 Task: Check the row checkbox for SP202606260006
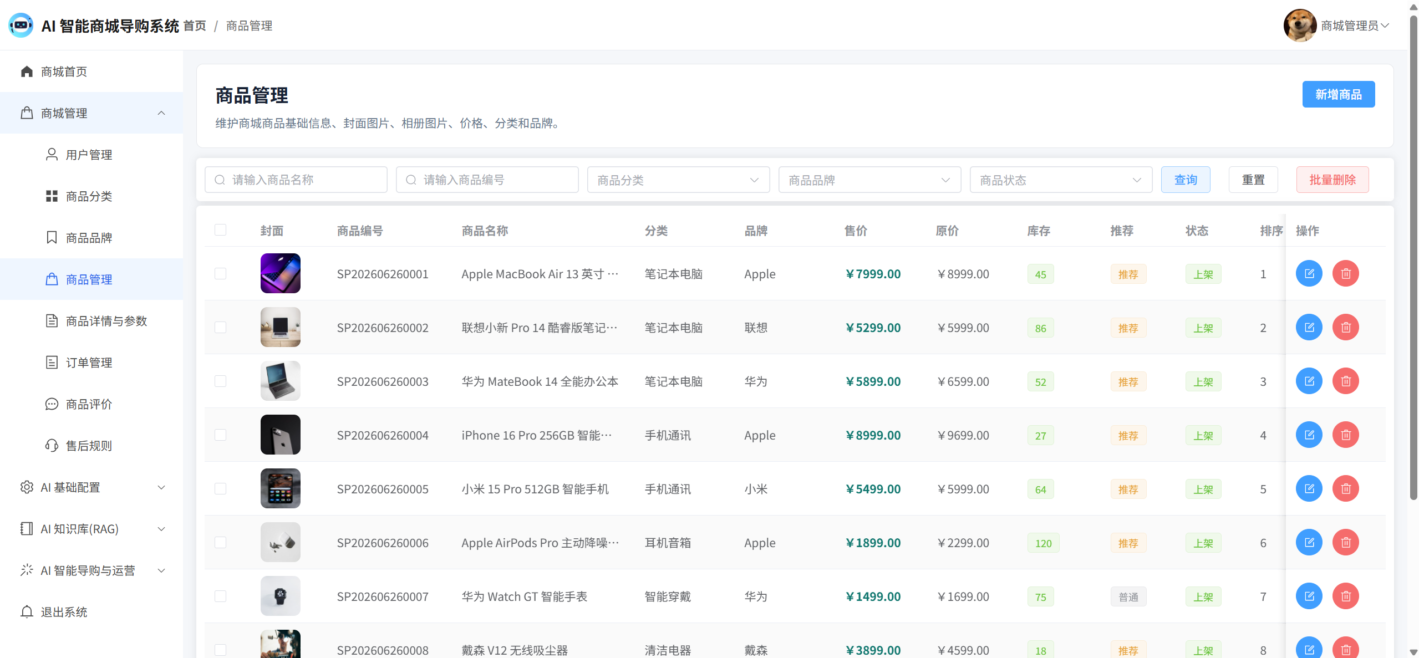coord(220,543)
